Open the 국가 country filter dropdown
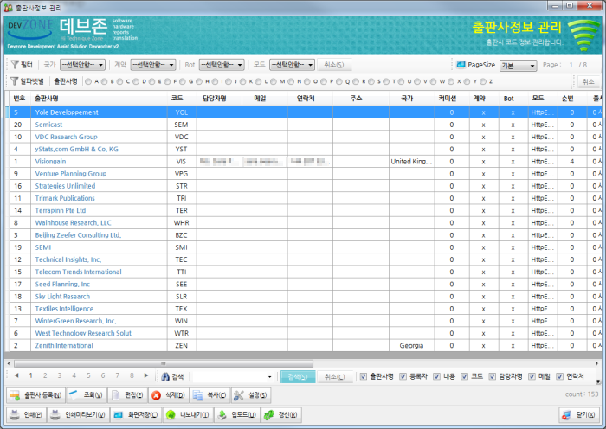606x429 pixels. [83, 65]
